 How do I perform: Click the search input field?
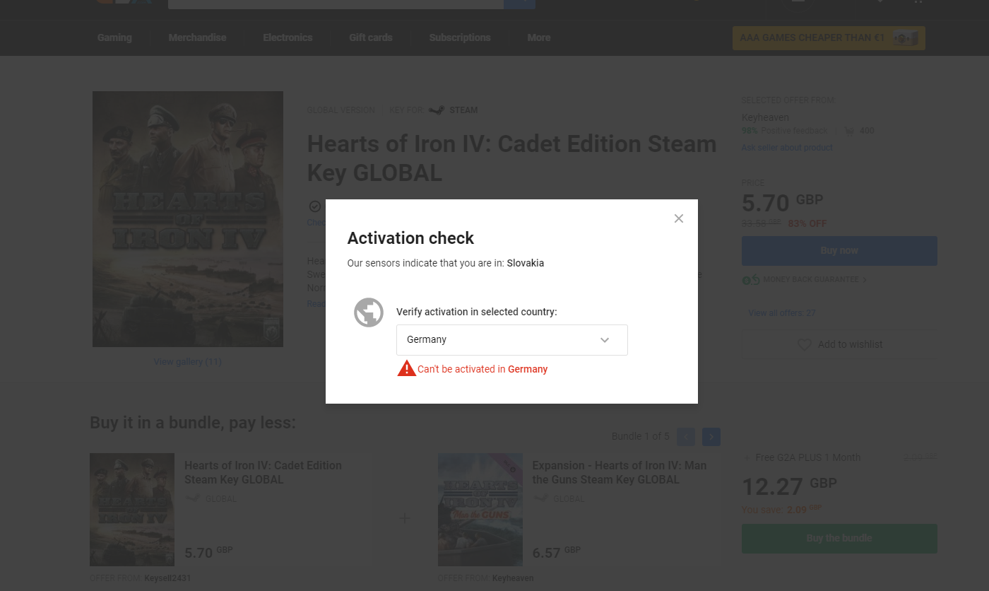pyautogui.click(x=336, y=4)
